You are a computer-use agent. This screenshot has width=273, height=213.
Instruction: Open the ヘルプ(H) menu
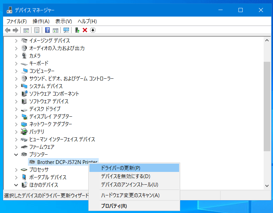[x=87, y=21]
